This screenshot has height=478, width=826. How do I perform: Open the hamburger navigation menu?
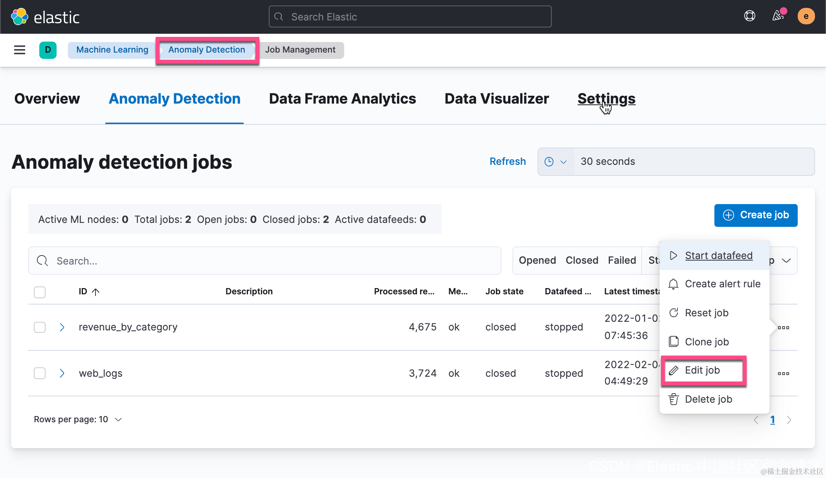click(19, 50)
